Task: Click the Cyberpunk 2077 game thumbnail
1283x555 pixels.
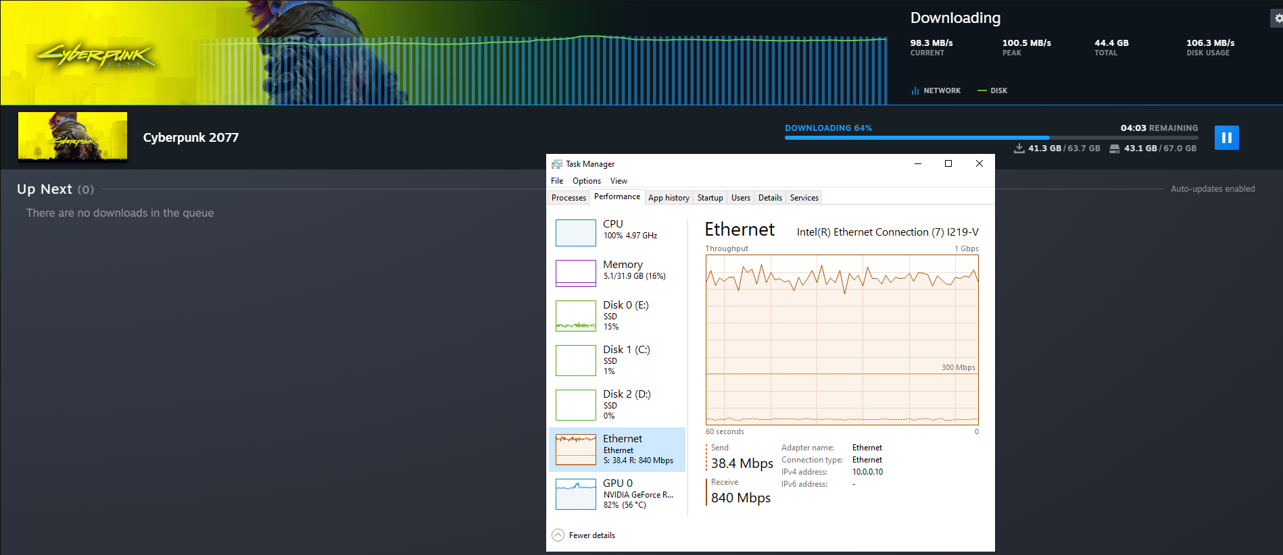Action: click(x=72, y=137)
